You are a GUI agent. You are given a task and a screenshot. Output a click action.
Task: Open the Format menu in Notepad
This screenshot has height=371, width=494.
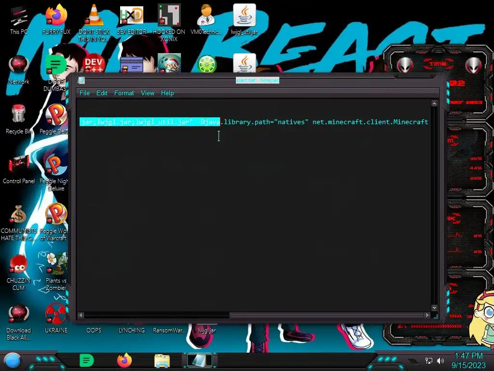point(124,93)
